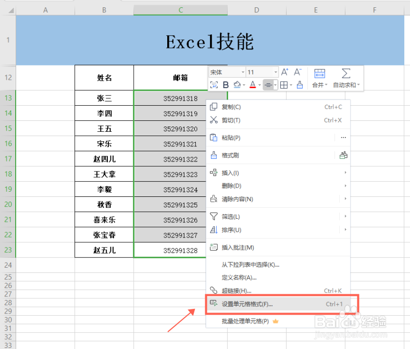Click cell containing 喜来乐

(104, 219)
